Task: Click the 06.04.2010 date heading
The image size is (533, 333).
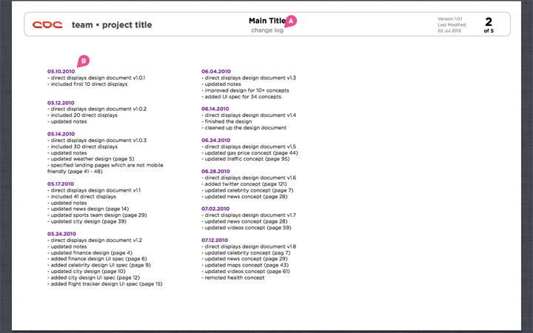Action: [x=216, y=72]
